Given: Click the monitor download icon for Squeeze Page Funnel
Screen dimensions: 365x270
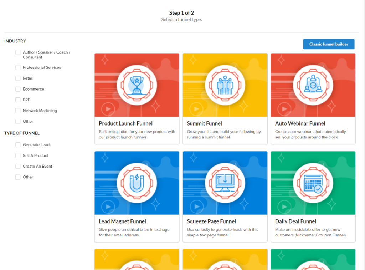Looking at the screenshot, I should 225,183.
